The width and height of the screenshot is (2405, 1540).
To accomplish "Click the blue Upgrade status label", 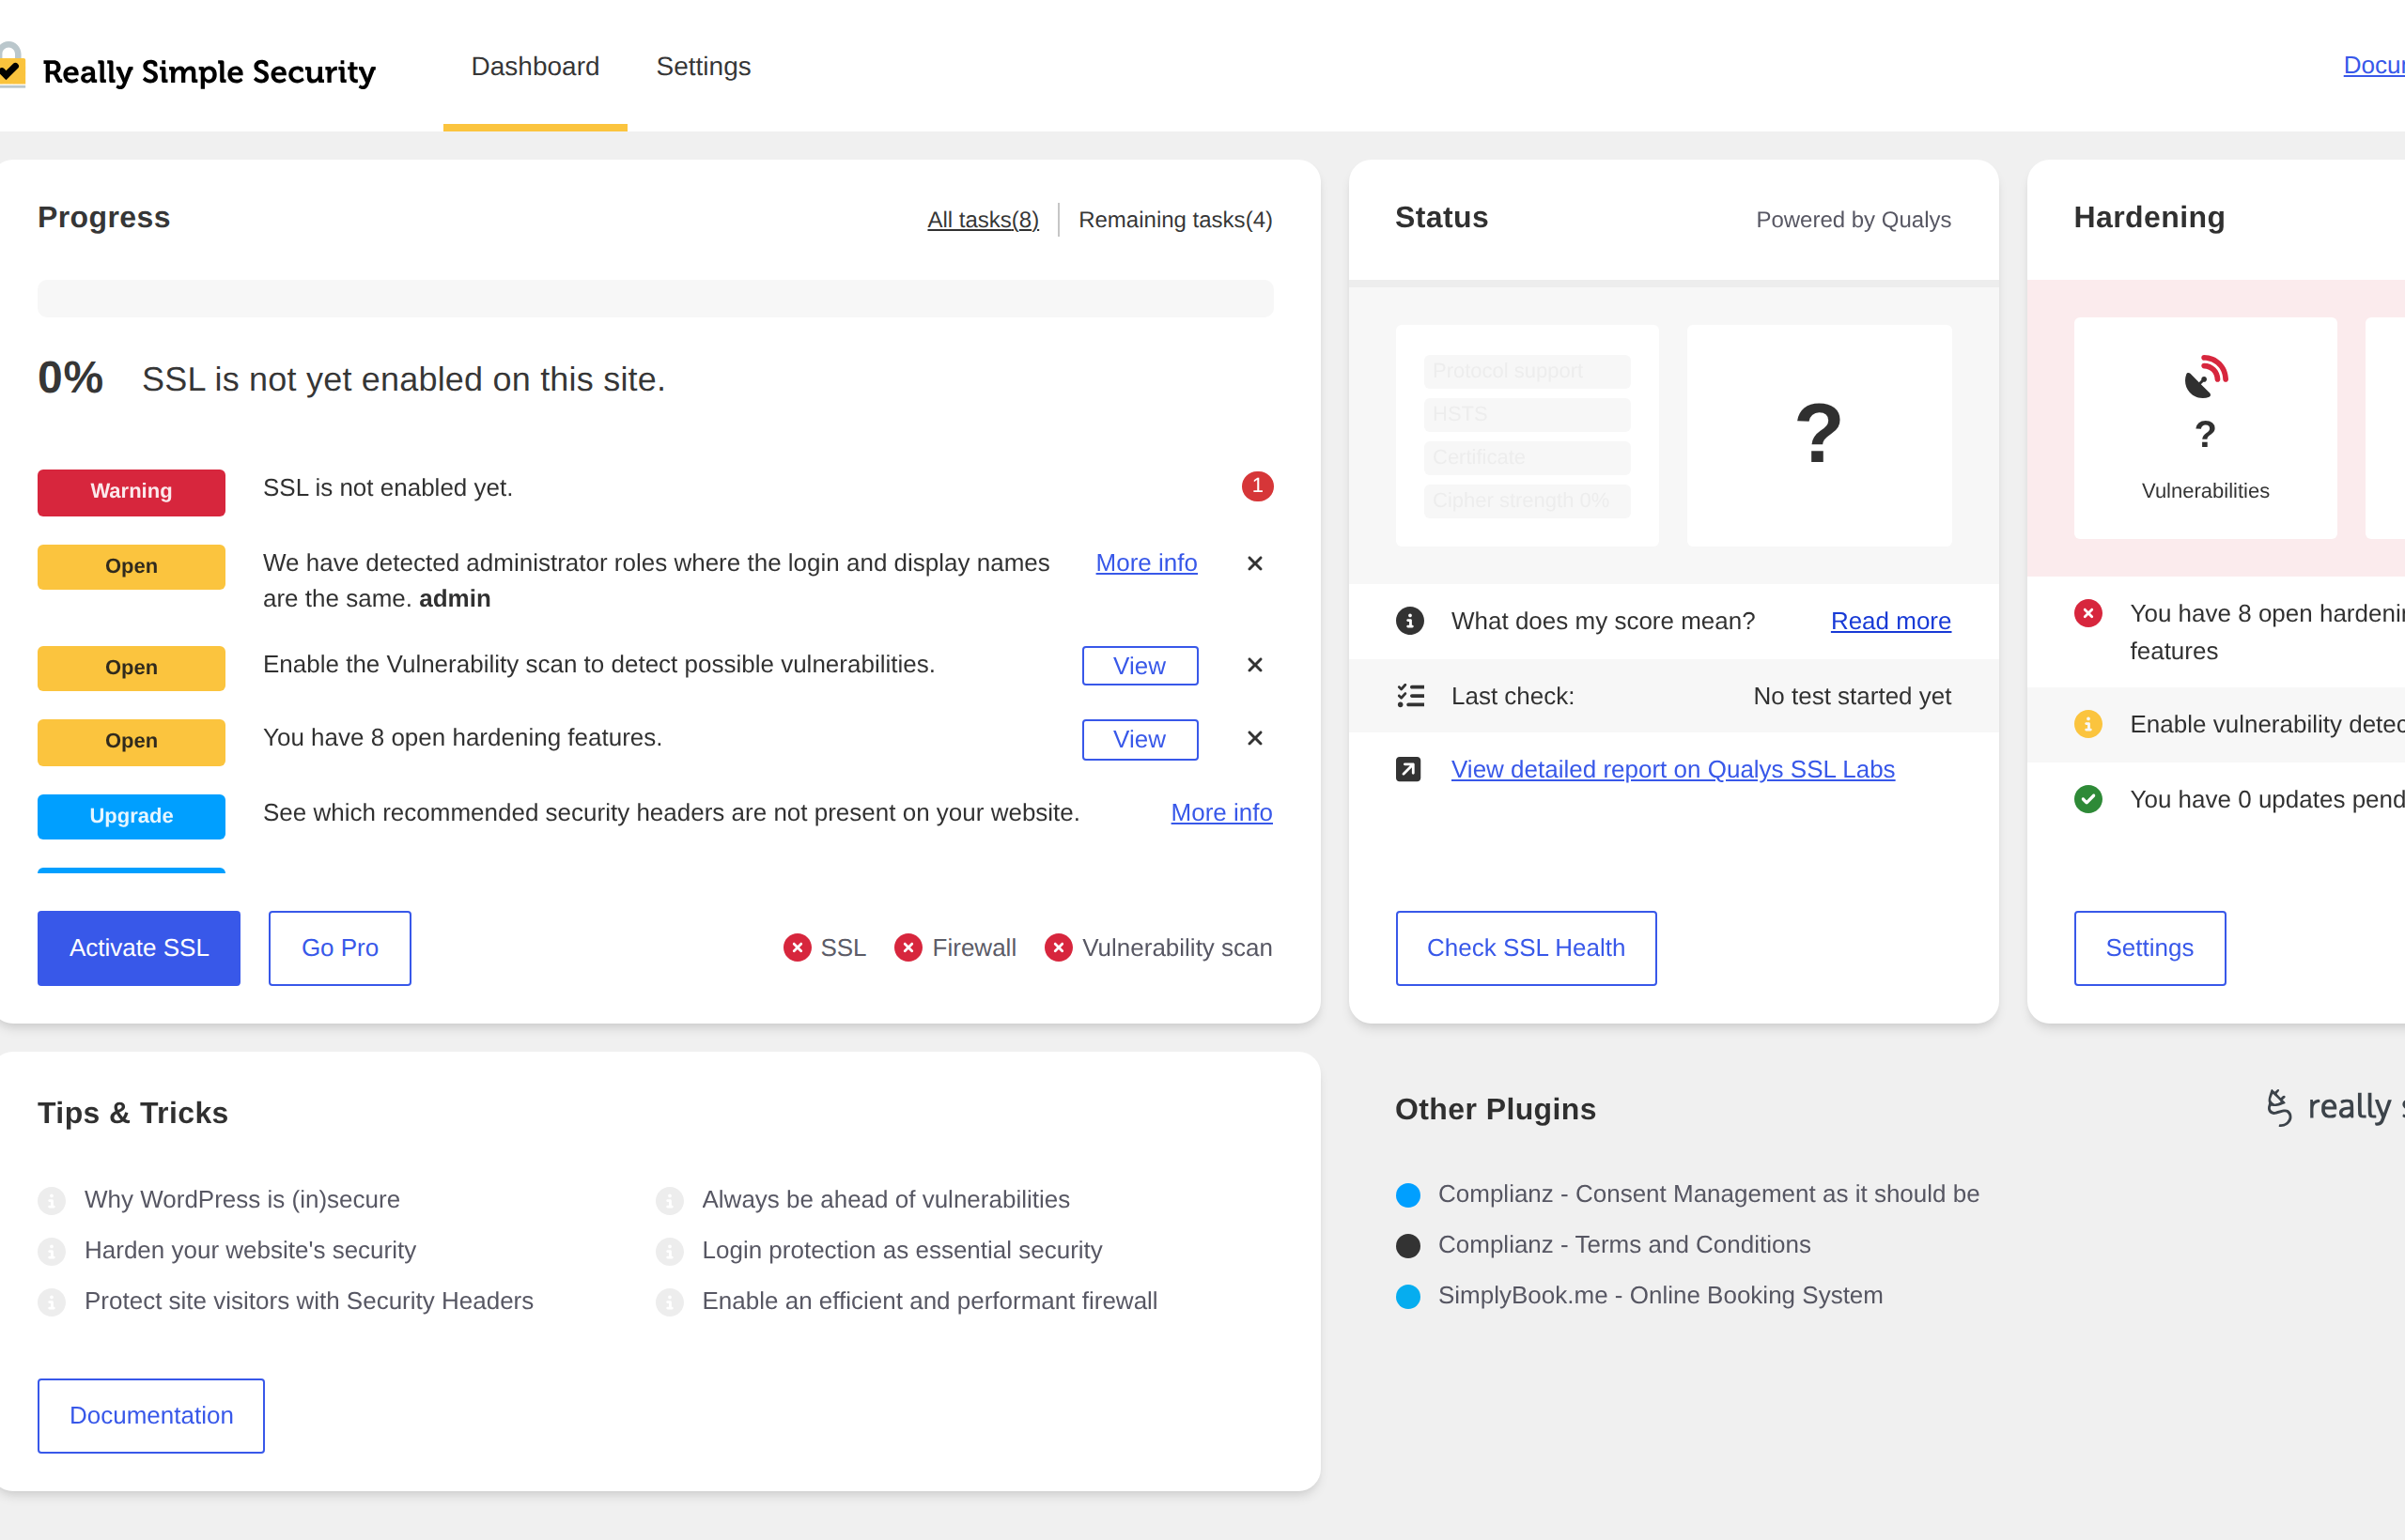I will [132, 816].
